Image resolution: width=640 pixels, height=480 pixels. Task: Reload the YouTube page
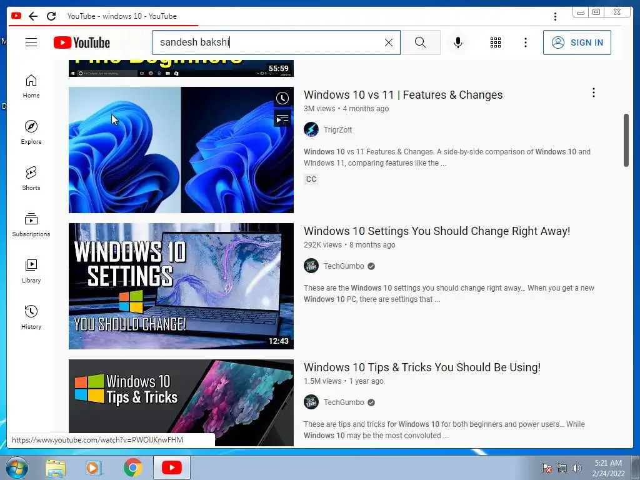click(51, 16)
